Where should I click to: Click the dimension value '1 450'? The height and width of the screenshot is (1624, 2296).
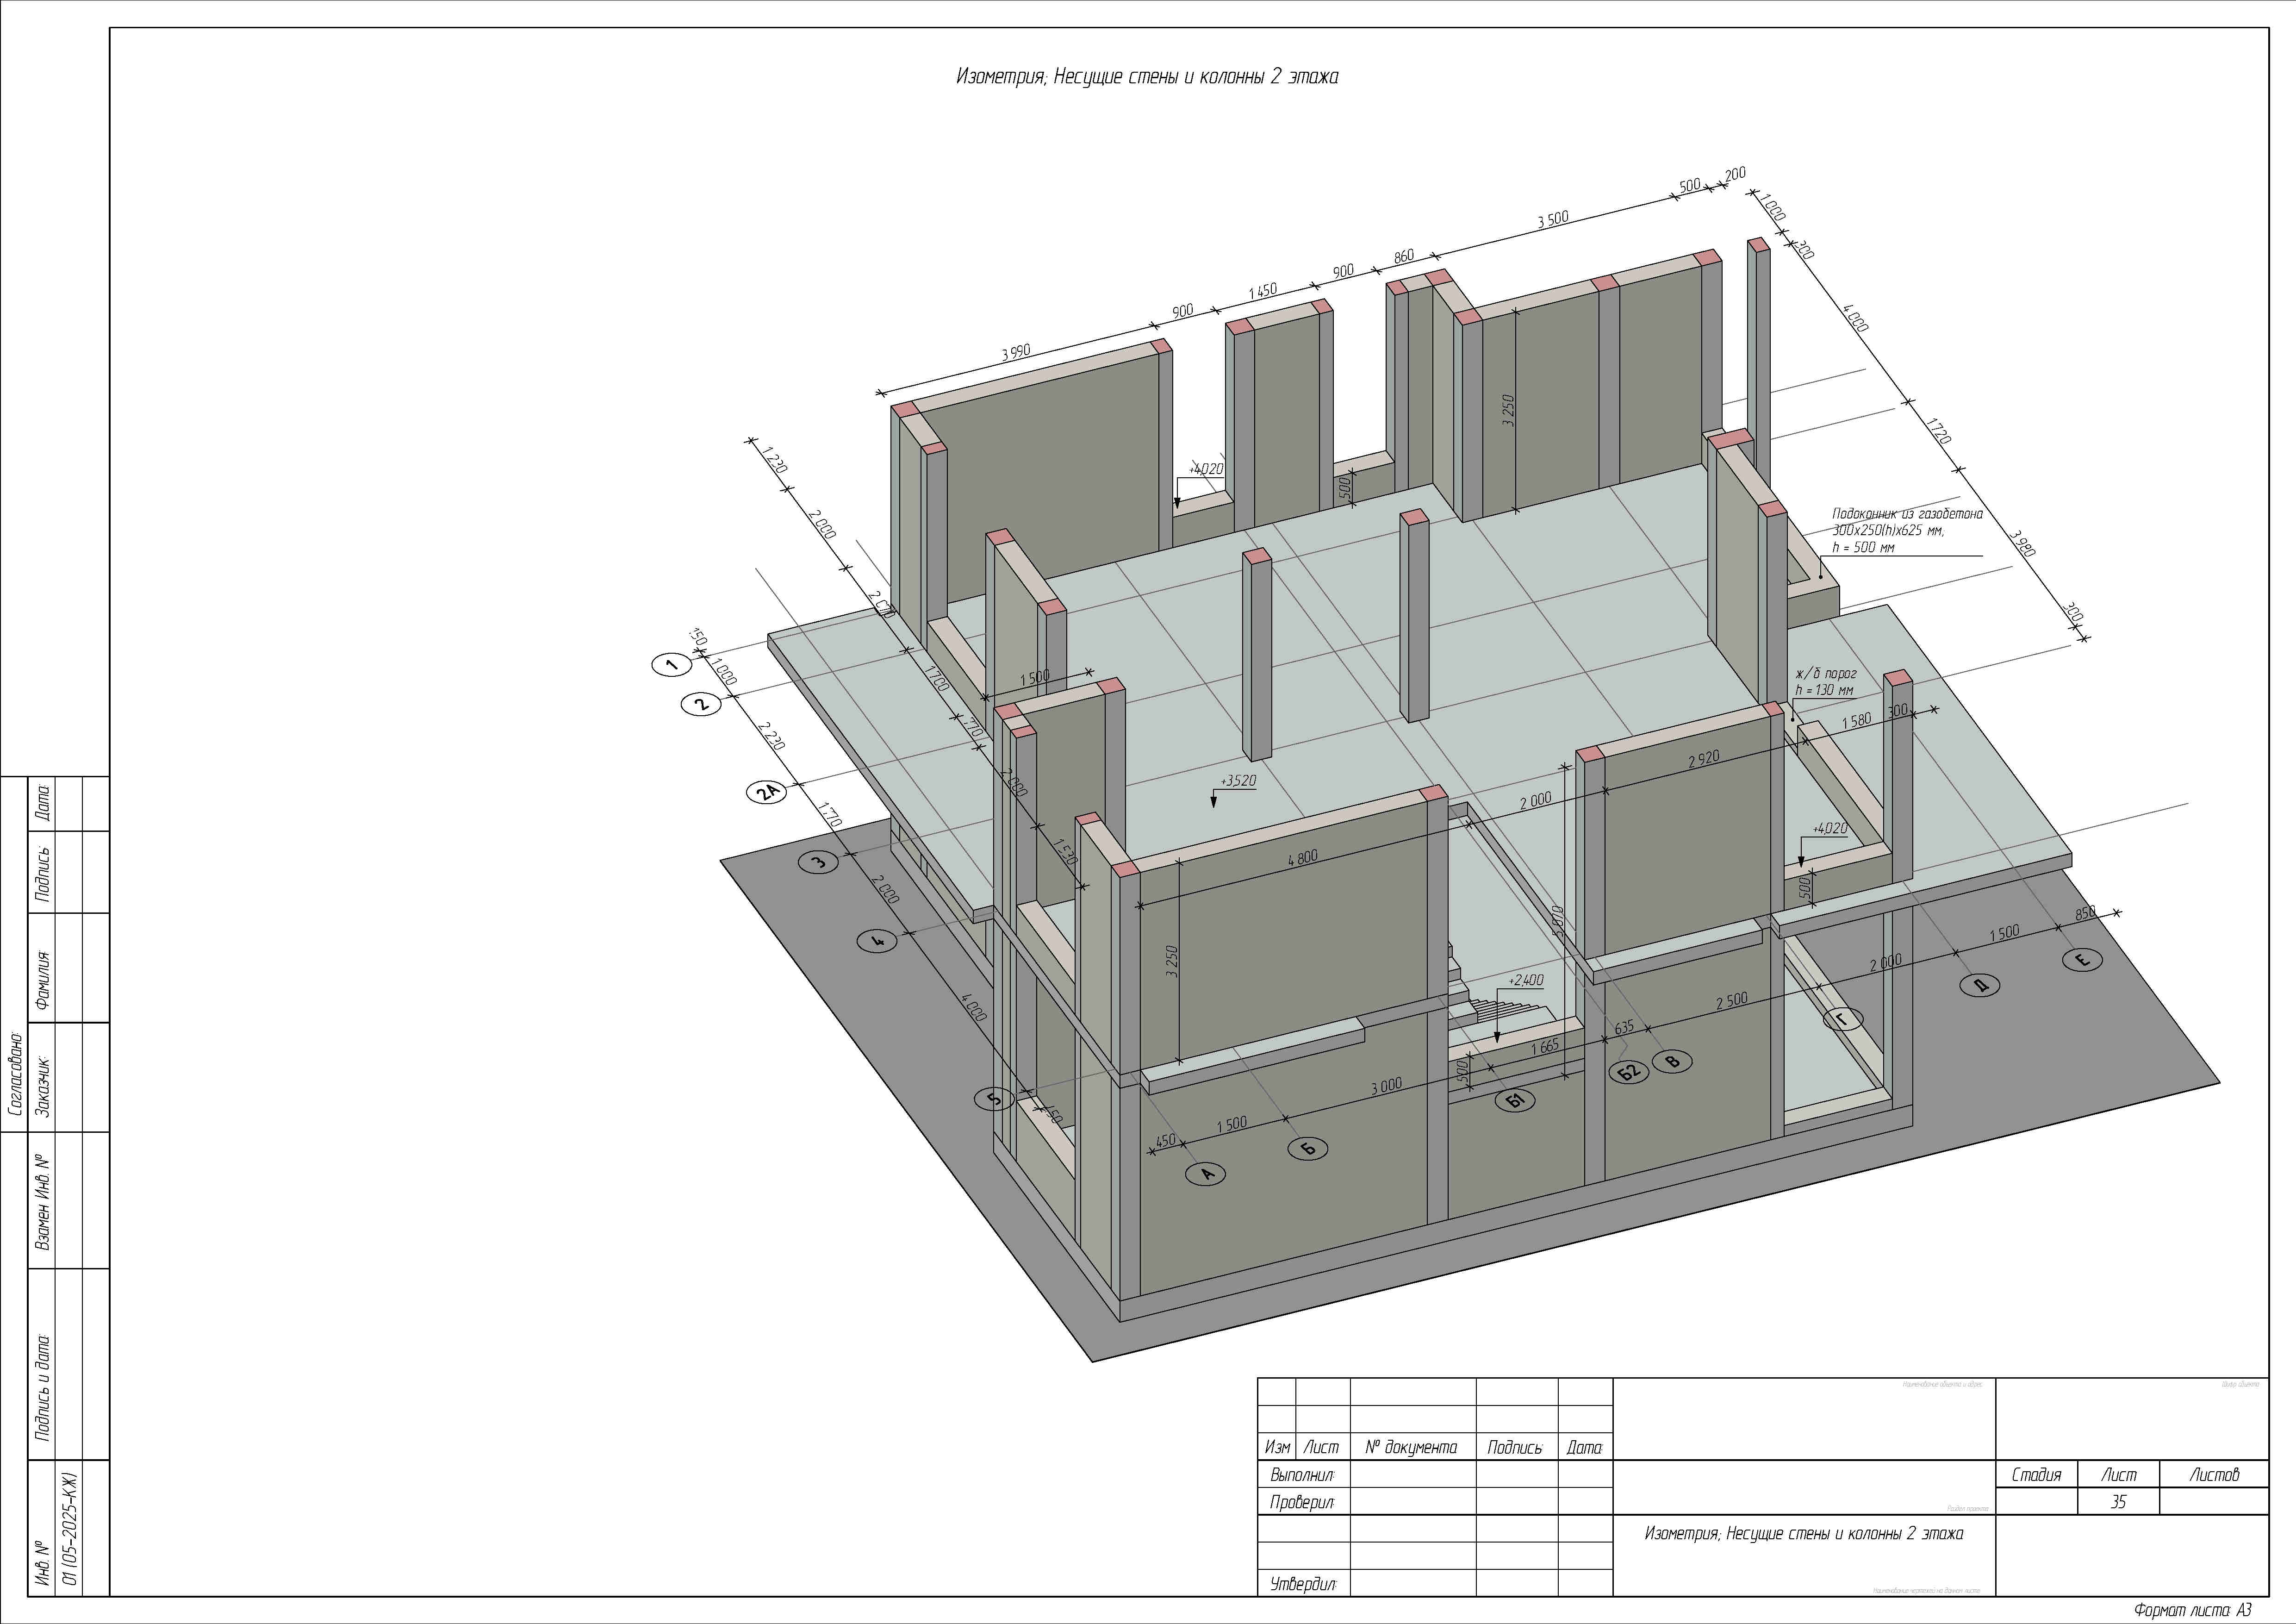(x=1263, y=291)
